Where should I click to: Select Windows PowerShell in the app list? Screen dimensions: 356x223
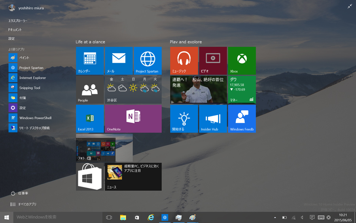[35, 118]
